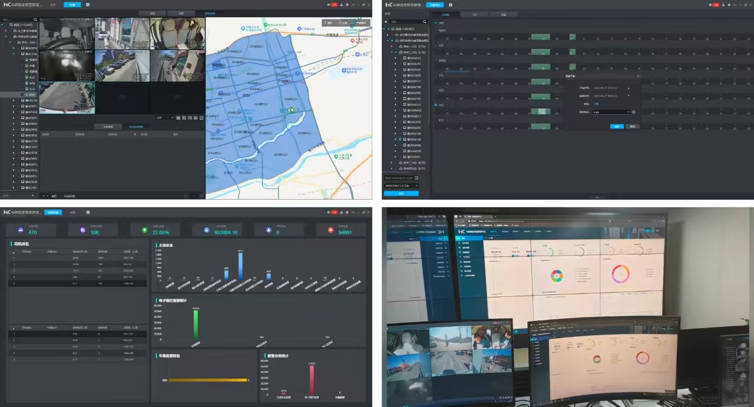Viewport: 754px width, 407px height.
Task: Open the dropdown below the date range field
Action: [x=402, y=186]
